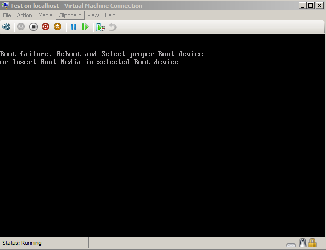The width and height of the screenshot is (326, 250).
Task: Turn off the virtual machine with black stop icon
Action: tap(34, 27)
